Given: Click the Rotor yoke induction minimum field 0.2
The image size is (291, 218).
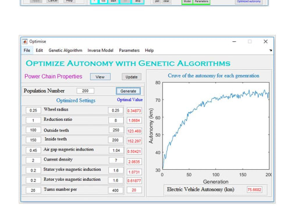Looking at the screenshot, I should [x=33, y=180].
